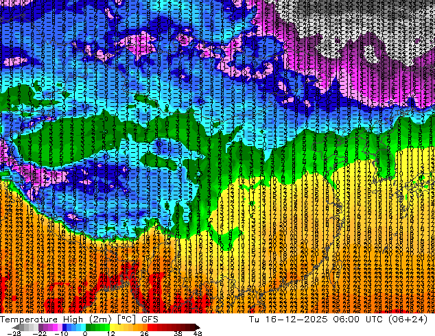Click the date "Tu 16-12-2025 06:00 UTC (06+24)"

coord(338,320)
